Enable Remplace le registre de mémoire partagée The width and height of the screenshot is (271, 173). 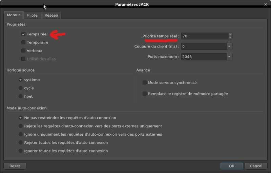coord(145,94)
